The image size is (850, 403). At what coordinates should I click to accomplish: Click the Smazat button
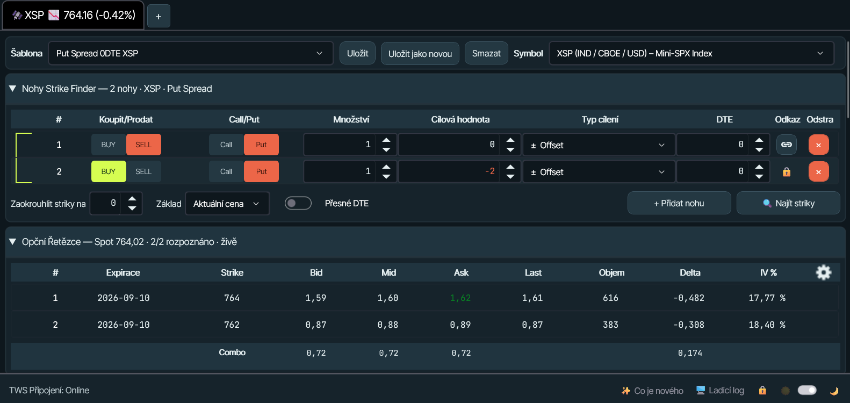pos(486,53)
